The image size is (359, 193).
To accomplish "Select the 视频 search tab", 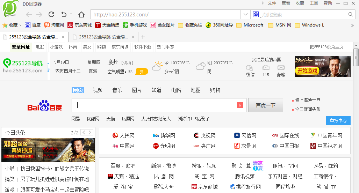I will coord(98,90).
